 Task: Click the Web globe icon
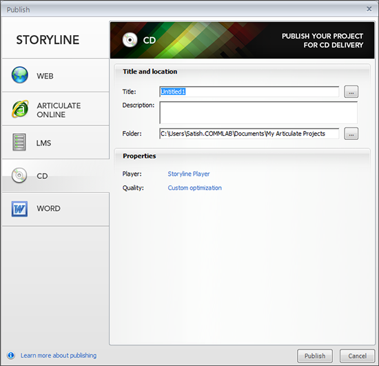[x=20, y=75]
